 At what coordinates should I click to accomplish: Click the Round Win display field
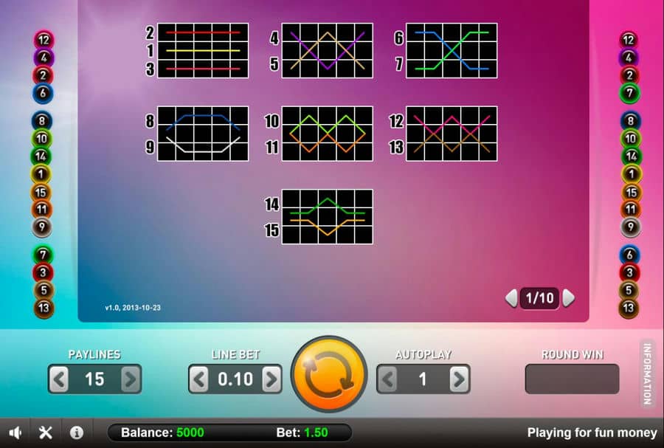click(572, 379)
